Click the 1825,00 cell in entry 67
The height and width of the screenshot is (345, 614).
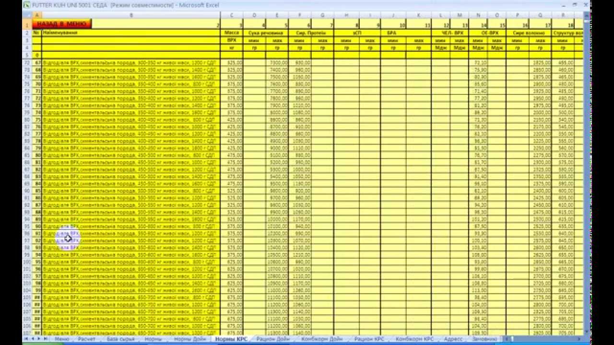pyautogui.click(x=541, y=62)
